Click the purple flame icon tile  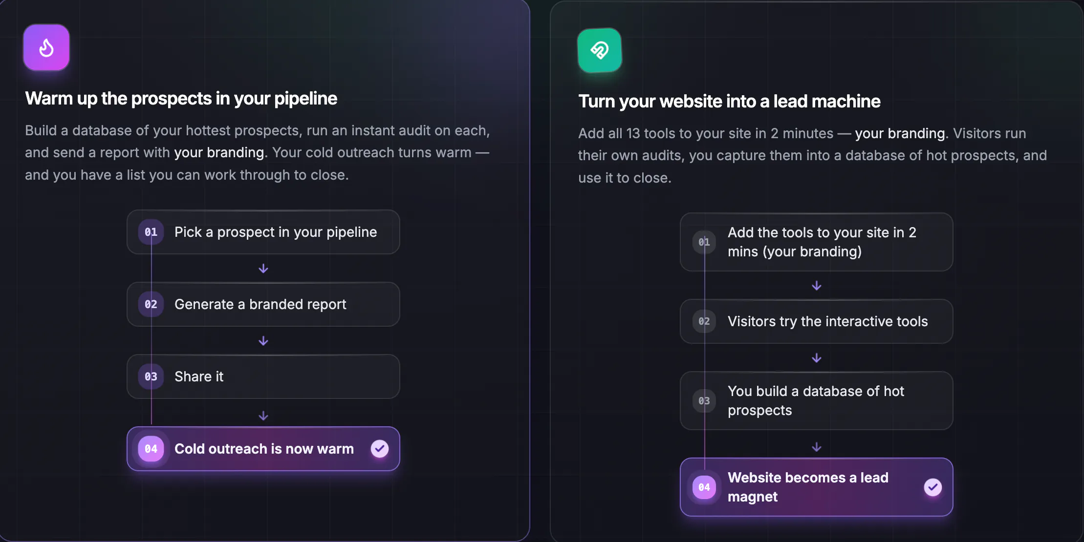[46, 47]
